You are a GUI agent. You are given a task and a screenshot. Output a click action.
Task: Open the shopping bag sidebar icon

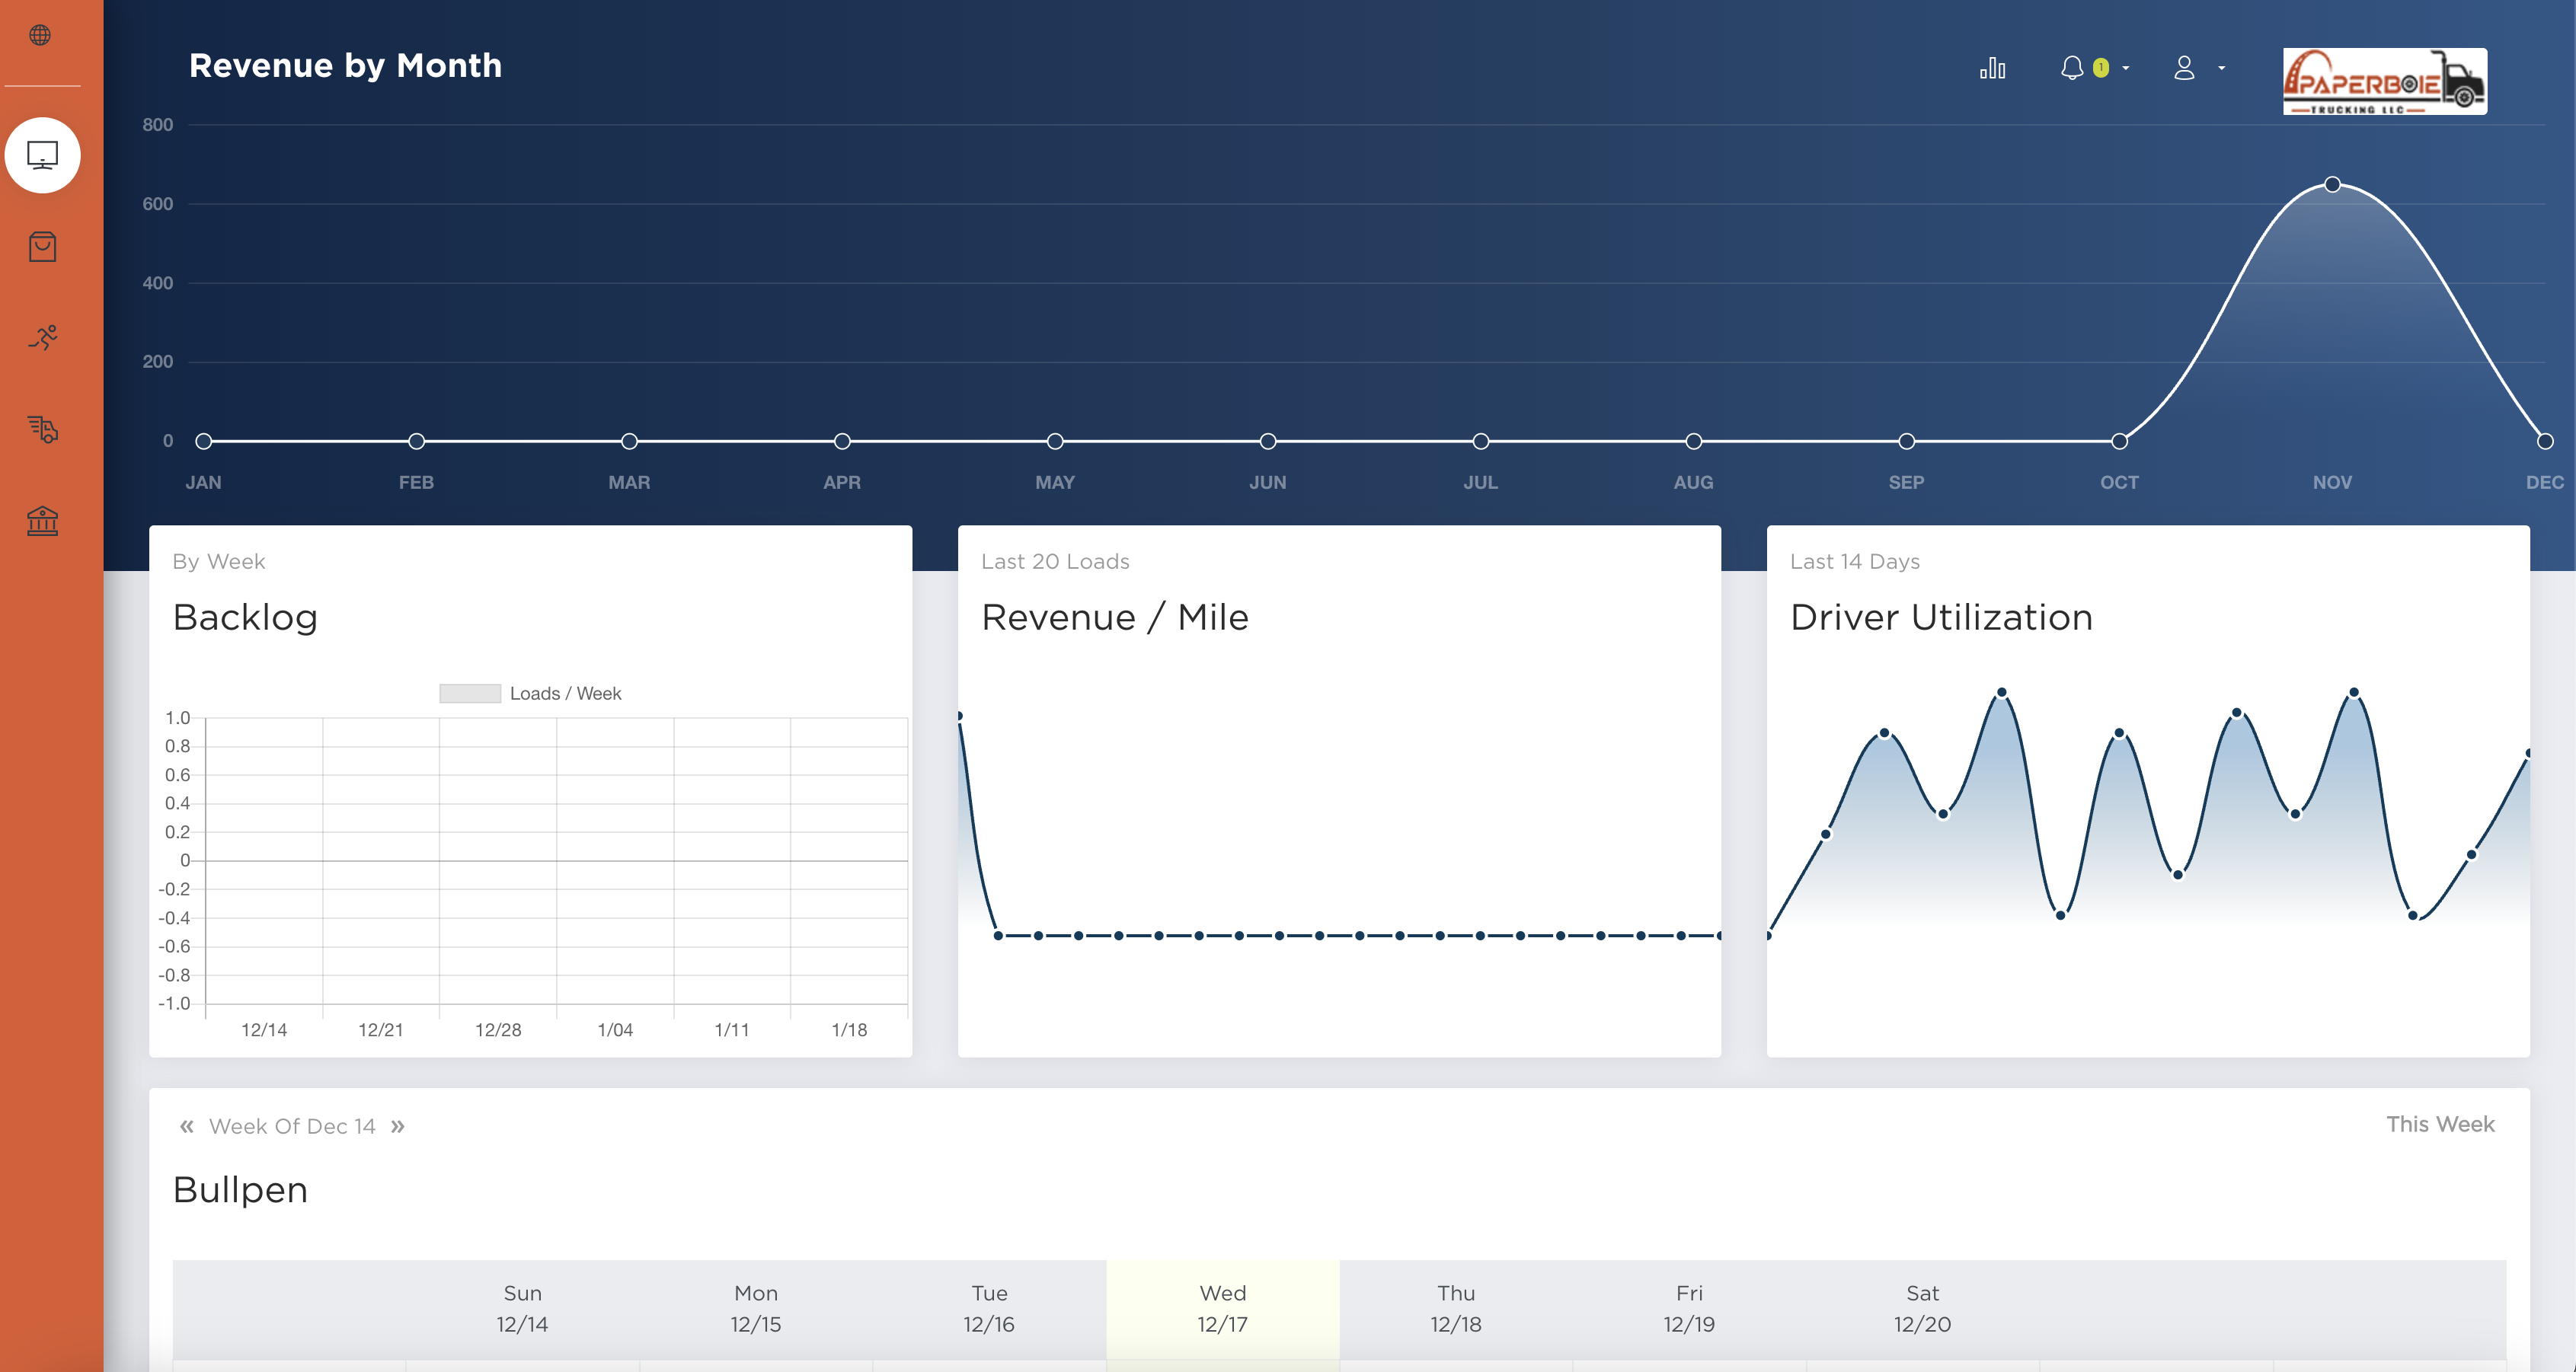tap(42, 246)
